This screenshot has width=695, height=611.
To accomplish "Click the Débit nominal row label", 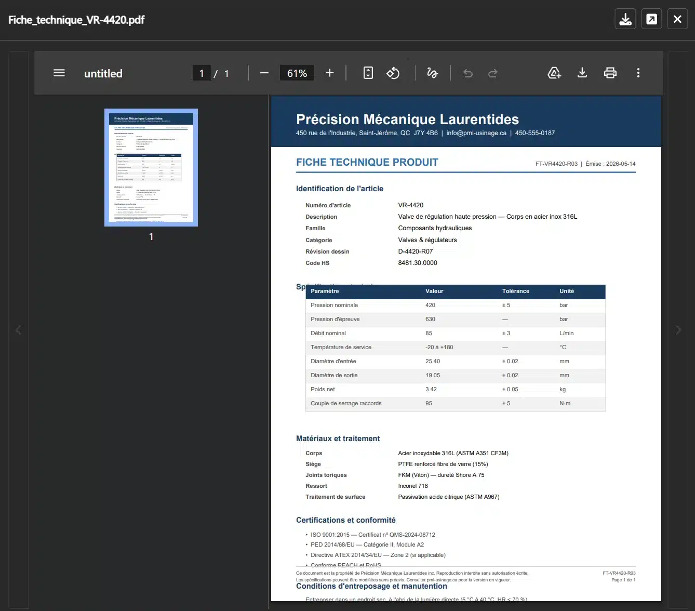I will click(x=328, y=333).
